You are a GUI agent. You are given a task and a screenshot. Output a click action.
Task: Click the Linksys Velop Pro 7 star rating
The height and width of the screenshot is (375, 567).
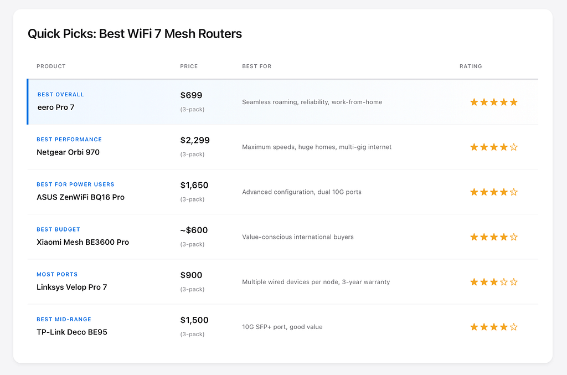click(x=493, y=282)
